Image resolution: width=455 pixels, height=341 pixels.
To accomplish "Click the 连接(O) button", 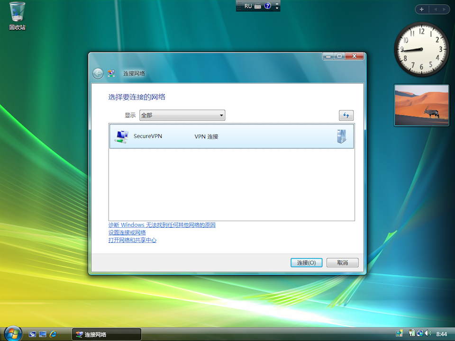I will (x=307, y=263).
